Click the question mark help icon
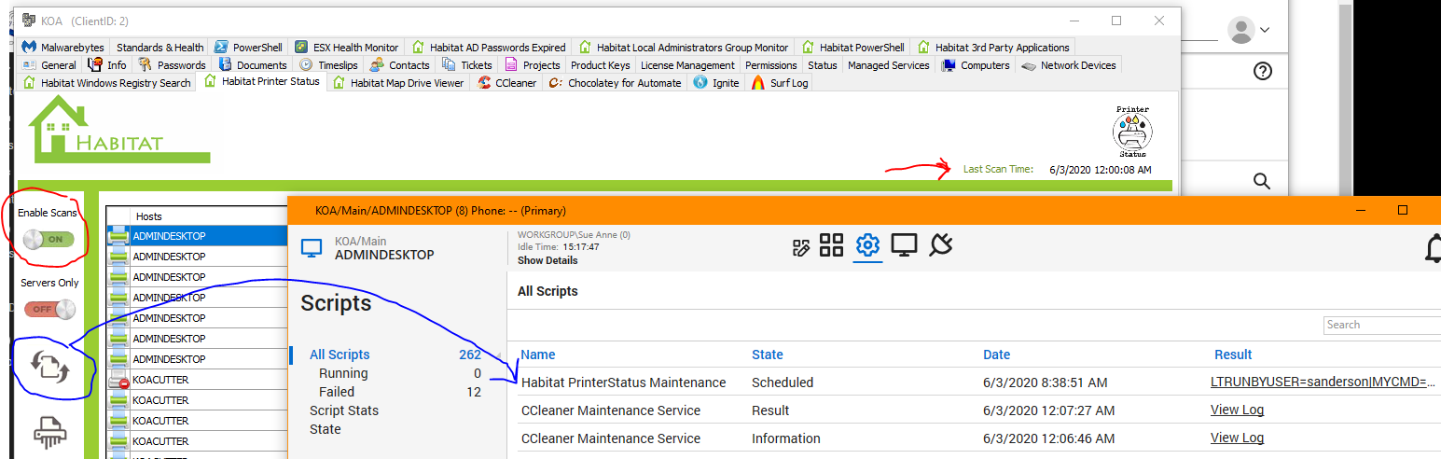Image resolution: width=1441 pixels, height=459 pixels. coord(1263,71)
